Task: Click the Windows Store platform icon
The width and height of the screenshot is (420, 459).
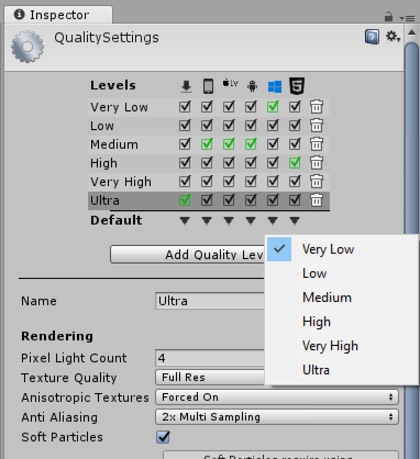Action: click(274, 86)
